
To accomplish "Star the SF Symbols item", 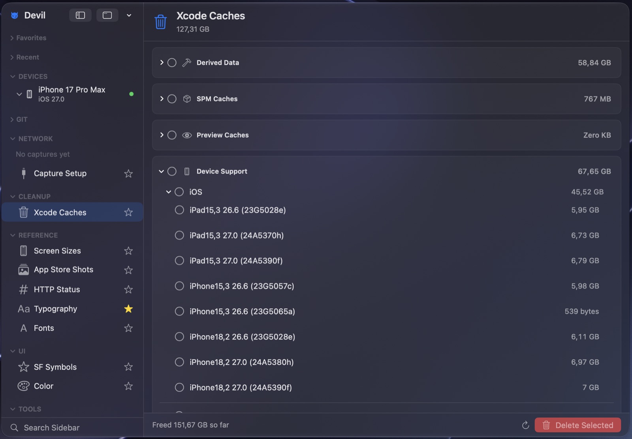I will coord(128,367).
